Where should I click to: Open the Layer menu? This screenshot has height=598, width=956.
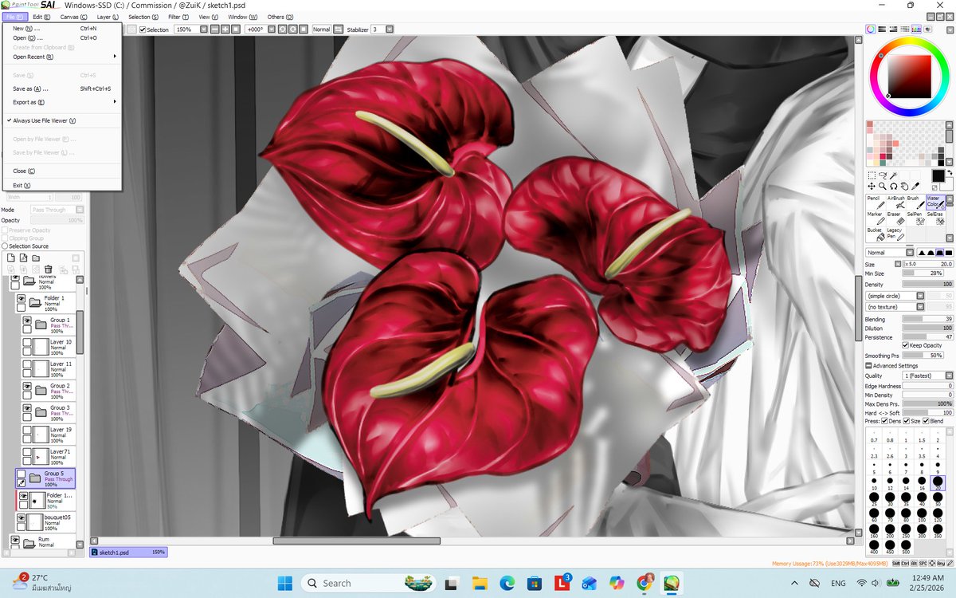(x=108, y=16)
